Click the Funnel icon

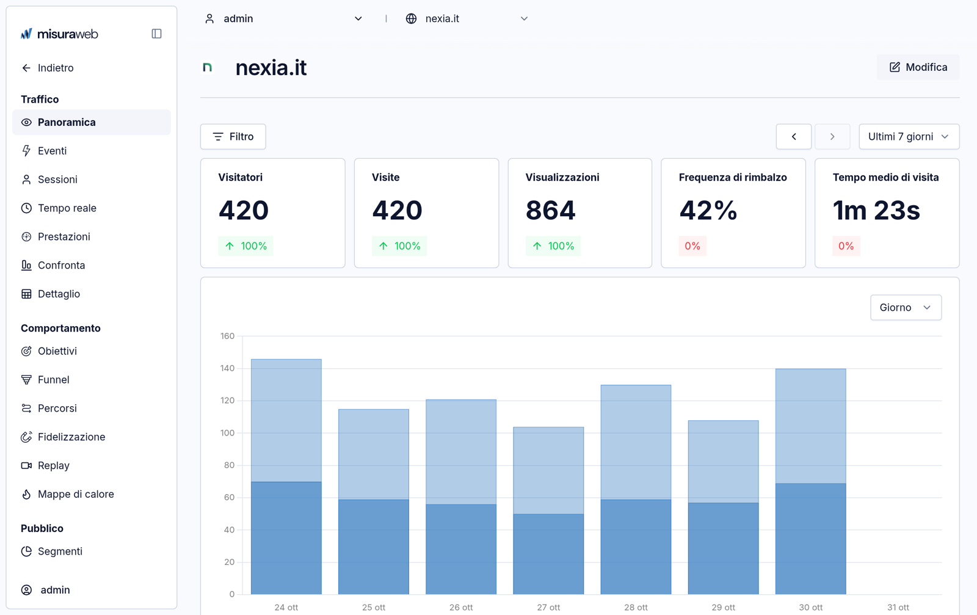click(26, 380)
